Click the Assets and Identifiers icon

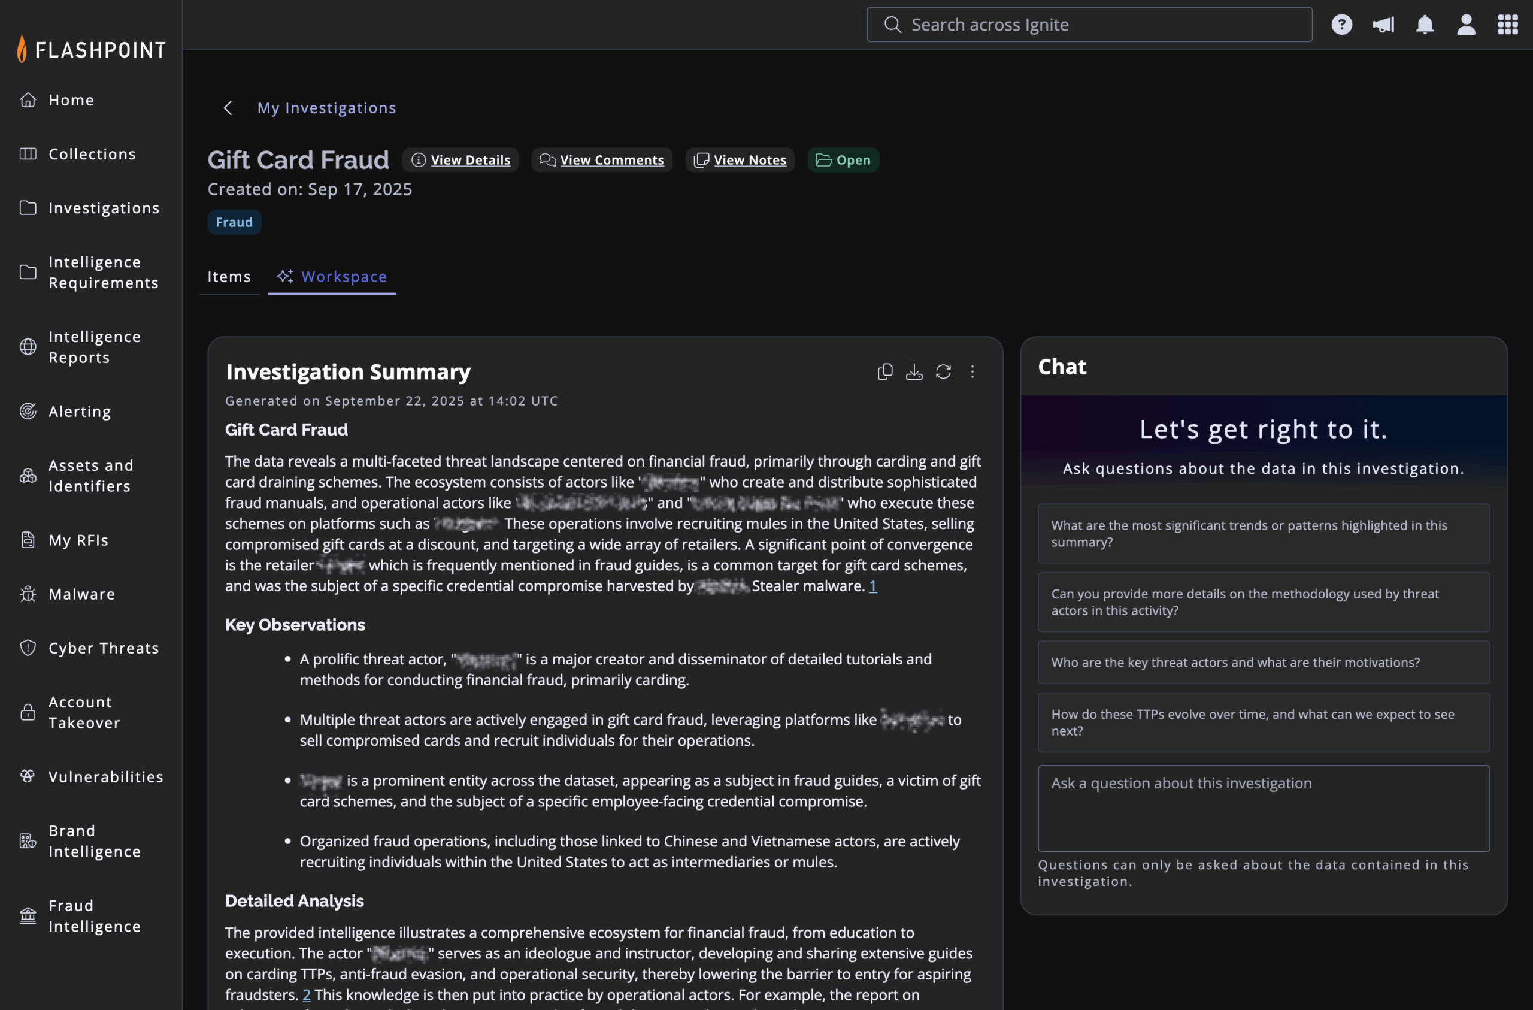(x=28, y=476)
